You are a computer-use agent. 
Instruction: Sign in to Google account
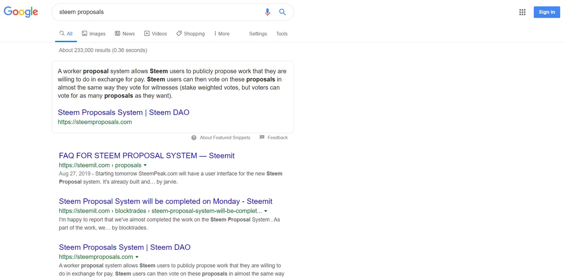pyautogui.click(x=546, y=12)
